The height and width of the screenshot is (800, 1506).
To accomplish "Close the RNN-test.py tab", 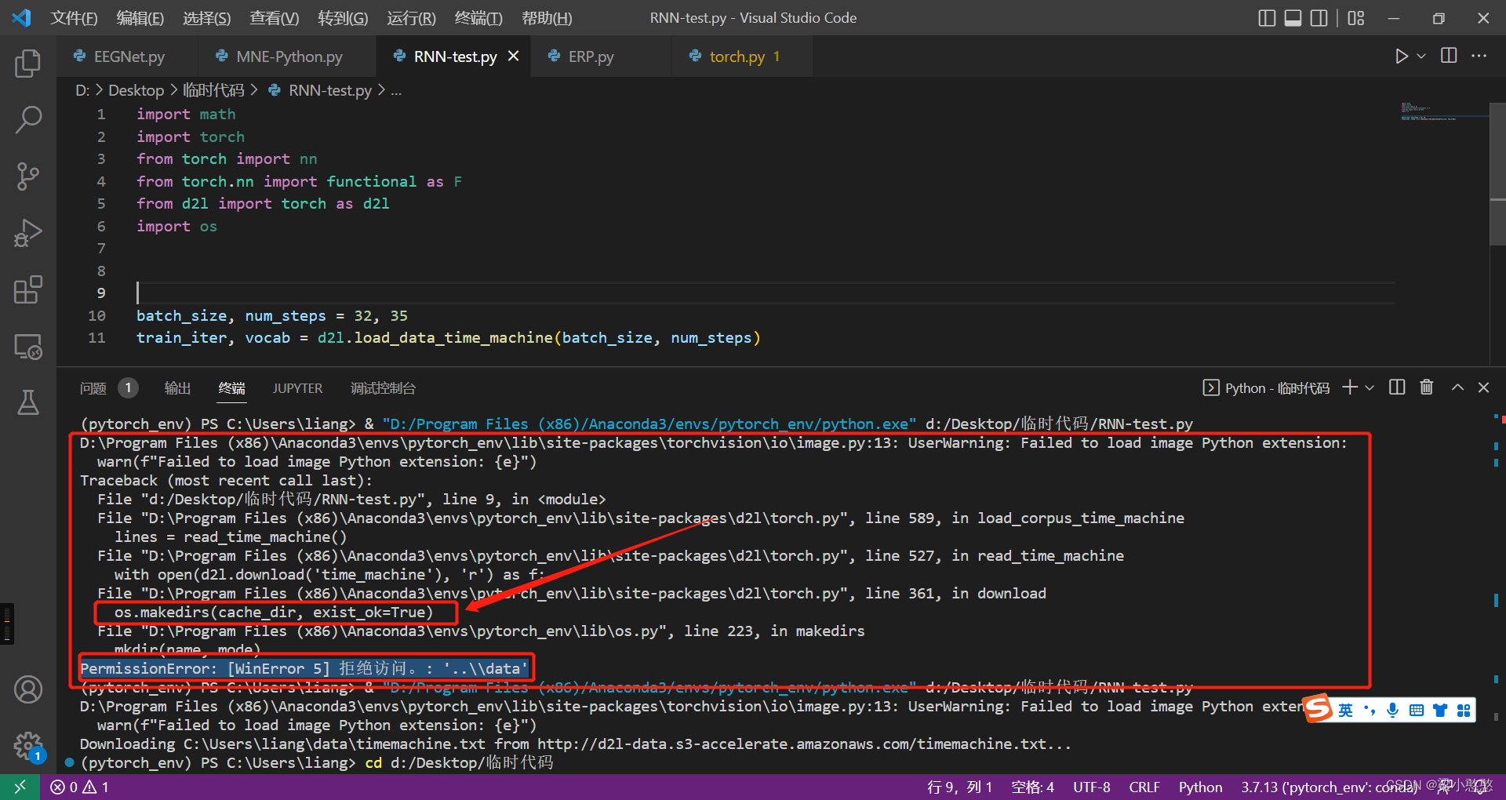I will 514,56.
